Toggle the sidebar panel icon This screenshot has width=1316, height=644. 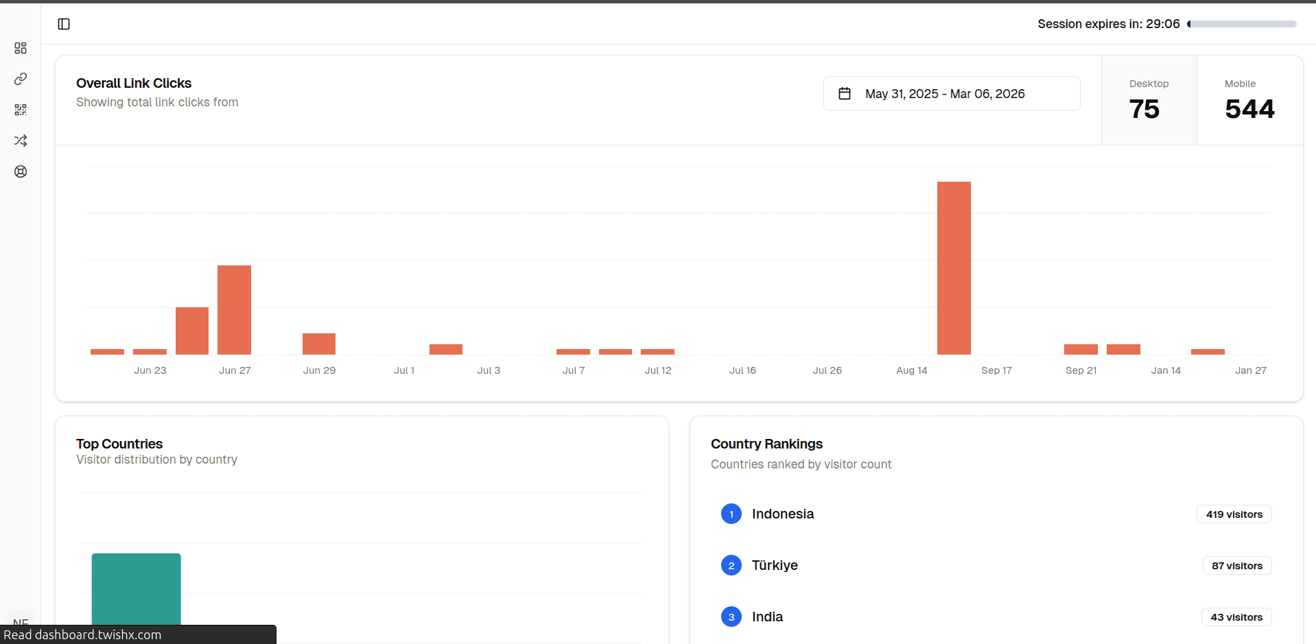tap(64, 24)
